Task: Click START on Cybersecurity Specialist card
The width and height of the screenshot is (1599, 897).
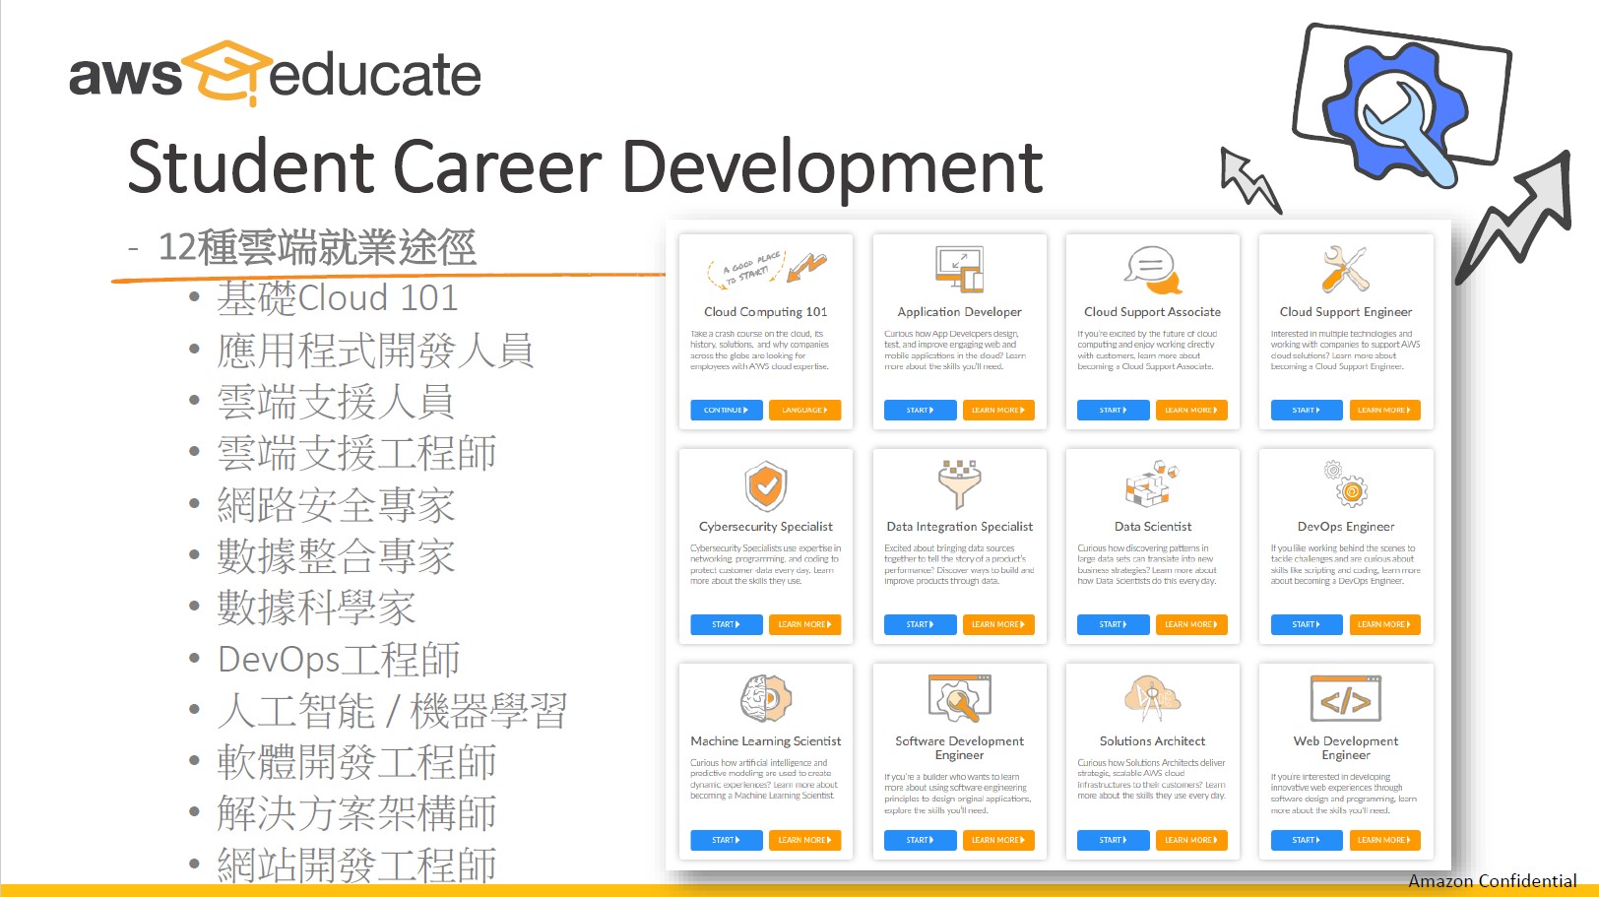Action: tap(727, 624)
